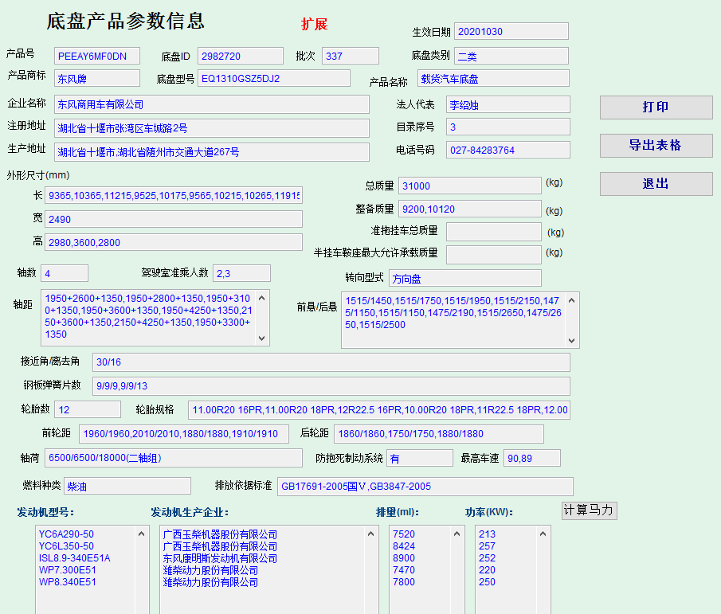Click into the 批次 field
The image size is (721, 614).
(x=351, y=56)
